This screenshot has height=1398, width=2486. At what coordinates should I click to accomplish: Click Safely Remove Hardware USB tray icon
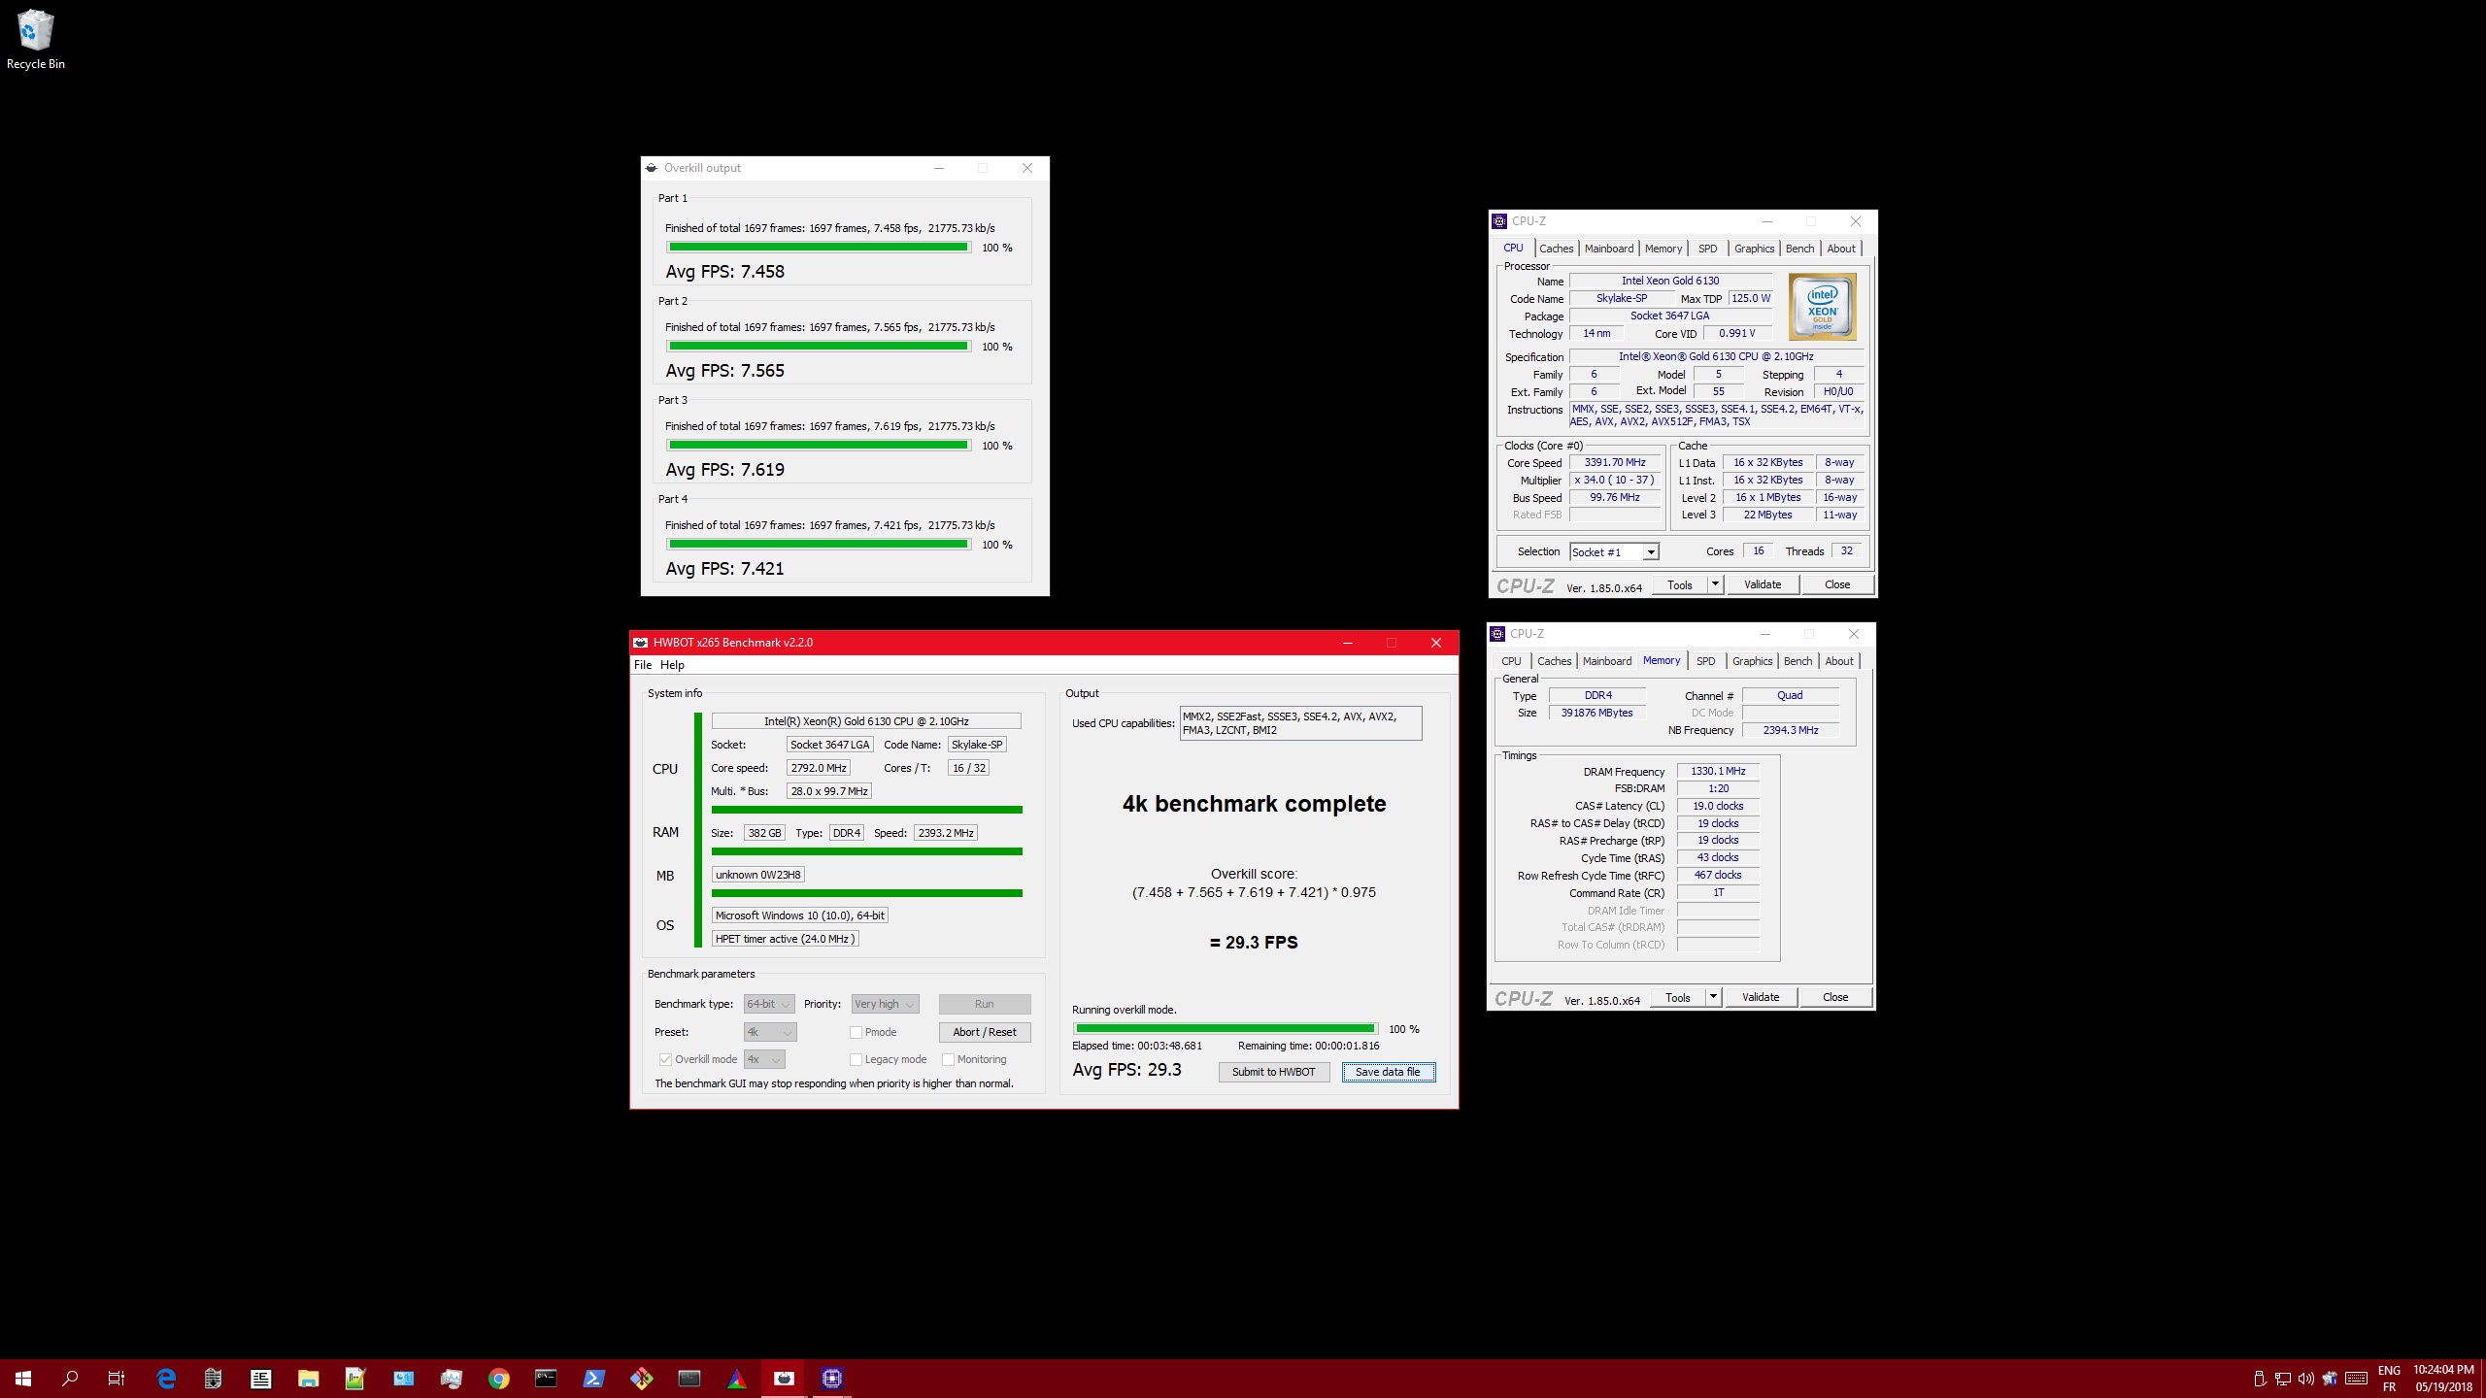[x=2259, y=1379]
